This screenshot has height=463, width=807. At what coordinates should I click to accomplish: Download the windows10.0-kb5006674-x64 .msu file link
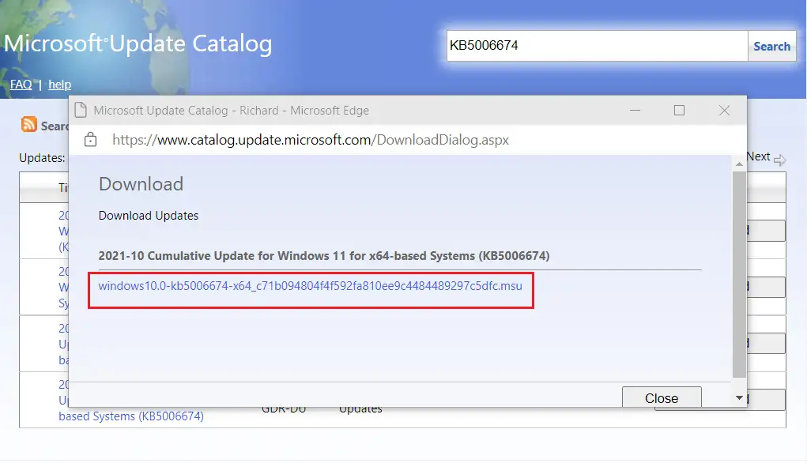[x=311, y=286]
